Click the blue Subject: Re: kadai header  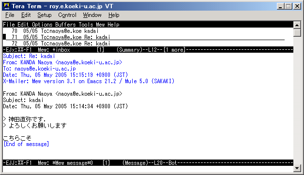pos(29,56)
